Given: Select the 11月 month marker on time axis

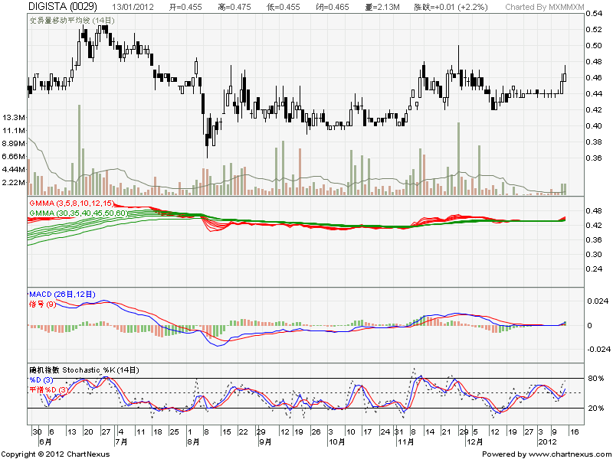Looking at the screenshot, I should tap(405, 441).
